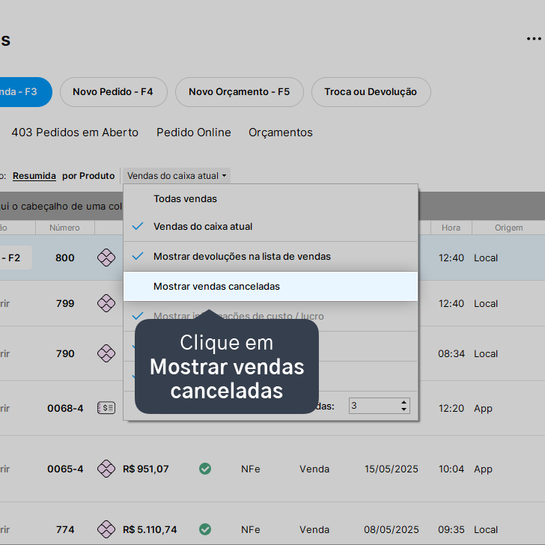Click the F2 button in row 800
The image size is (545, 545).
click(14, 258)
